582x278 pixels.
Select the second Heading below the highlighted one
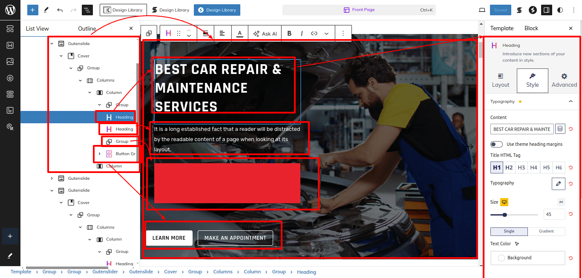(x=124, y=129)
